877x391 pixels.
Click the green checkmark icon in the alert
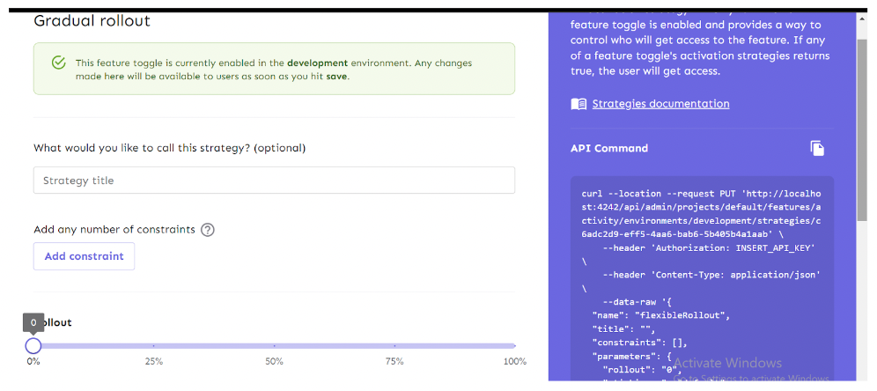click(58, 63)
